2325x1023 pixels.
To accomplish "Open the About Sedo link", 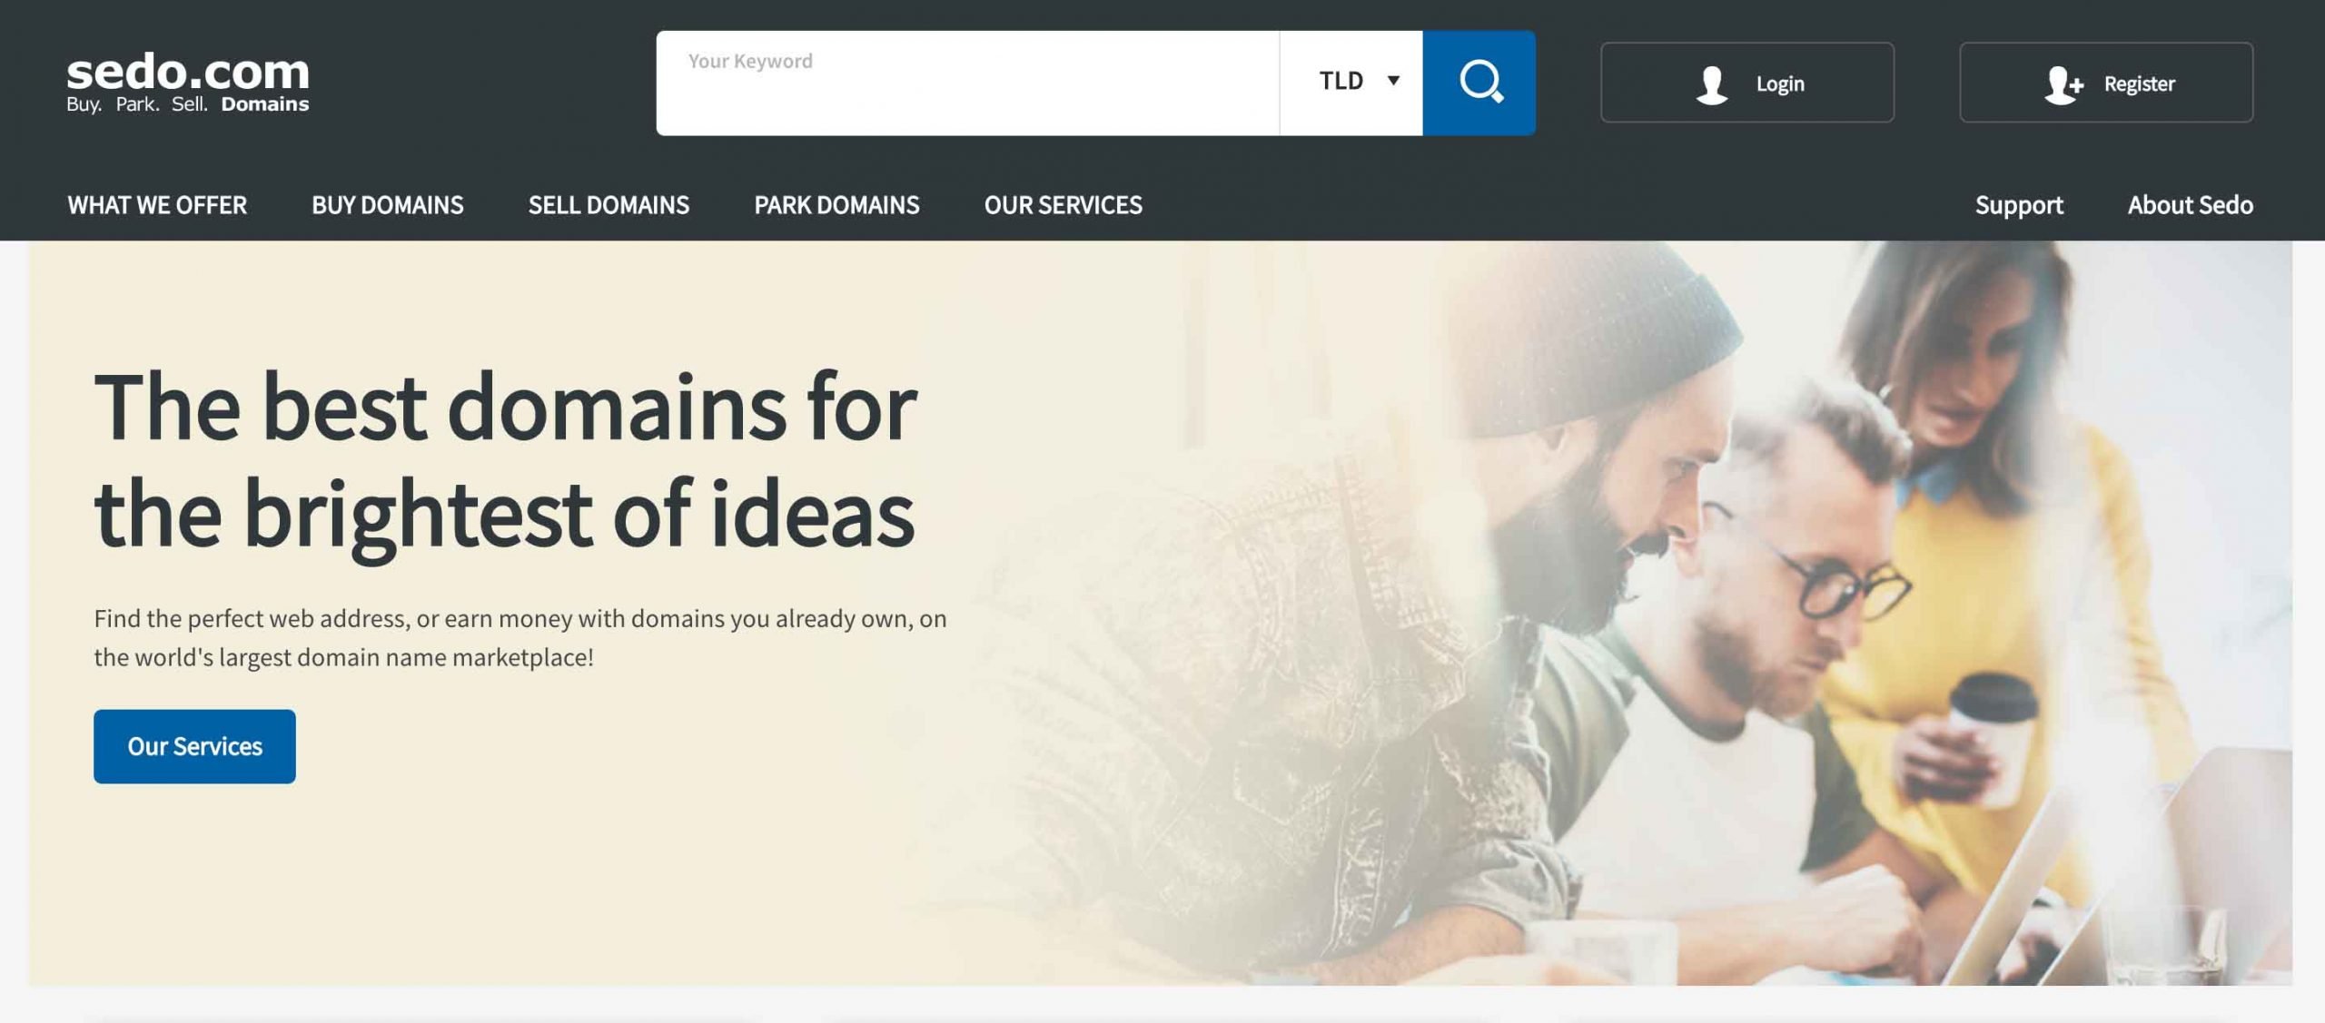I will pyautogui.click(x=2190, y=205).
